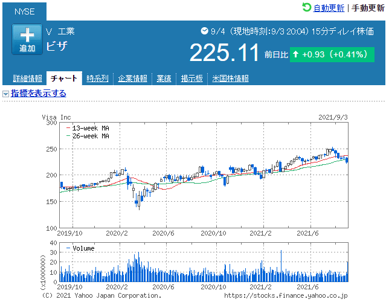The image size is (389, 302).
Task: Click the green +0.93 (+0.41%) change badge
Action: (x=332, y=54)
